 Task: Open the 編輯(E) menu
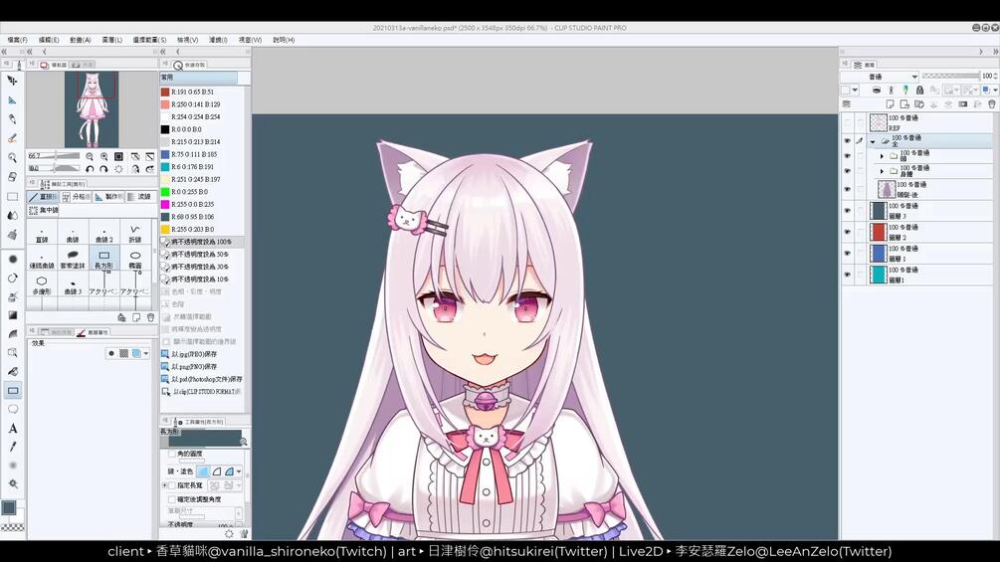[x=49, y=40]
